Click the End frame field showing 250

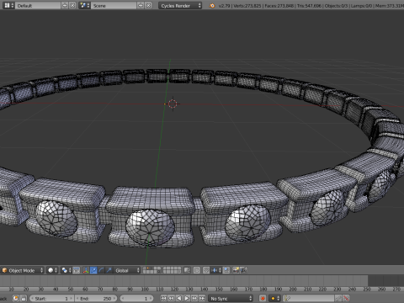pos(95,298)
